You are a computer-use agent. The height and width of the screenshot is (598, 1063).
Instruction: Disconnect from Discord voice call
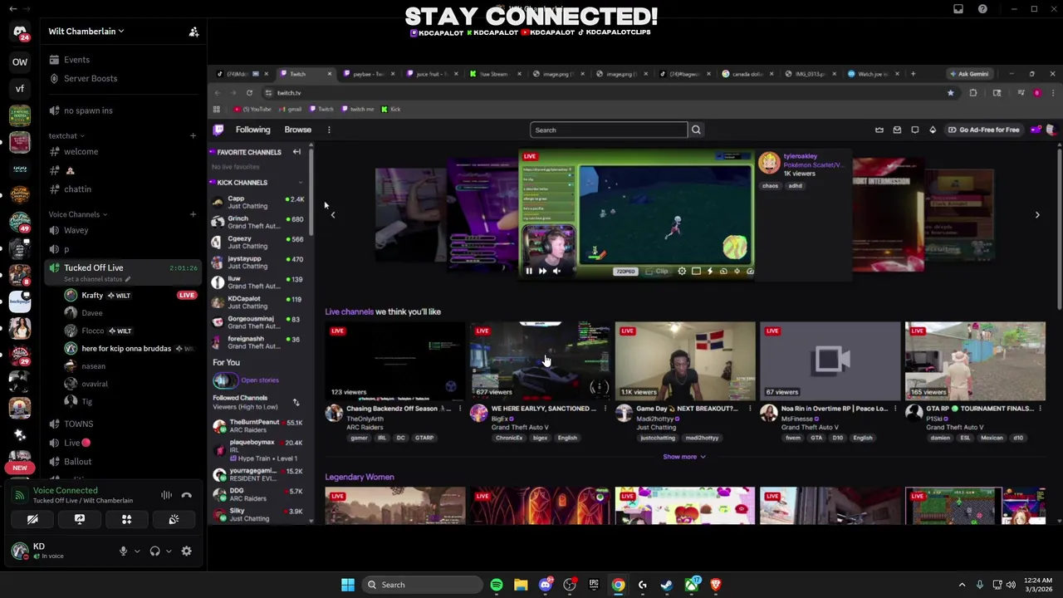coord(186,495)
